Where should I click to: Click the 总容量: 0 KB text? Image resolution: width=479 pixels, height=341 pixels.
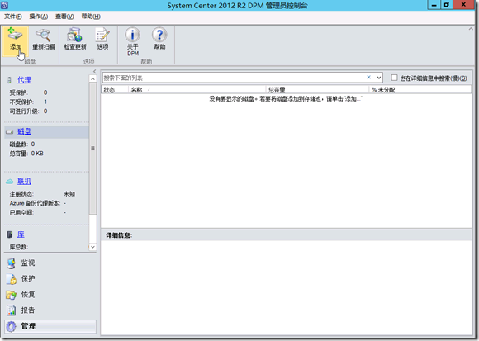click(26, 154)
